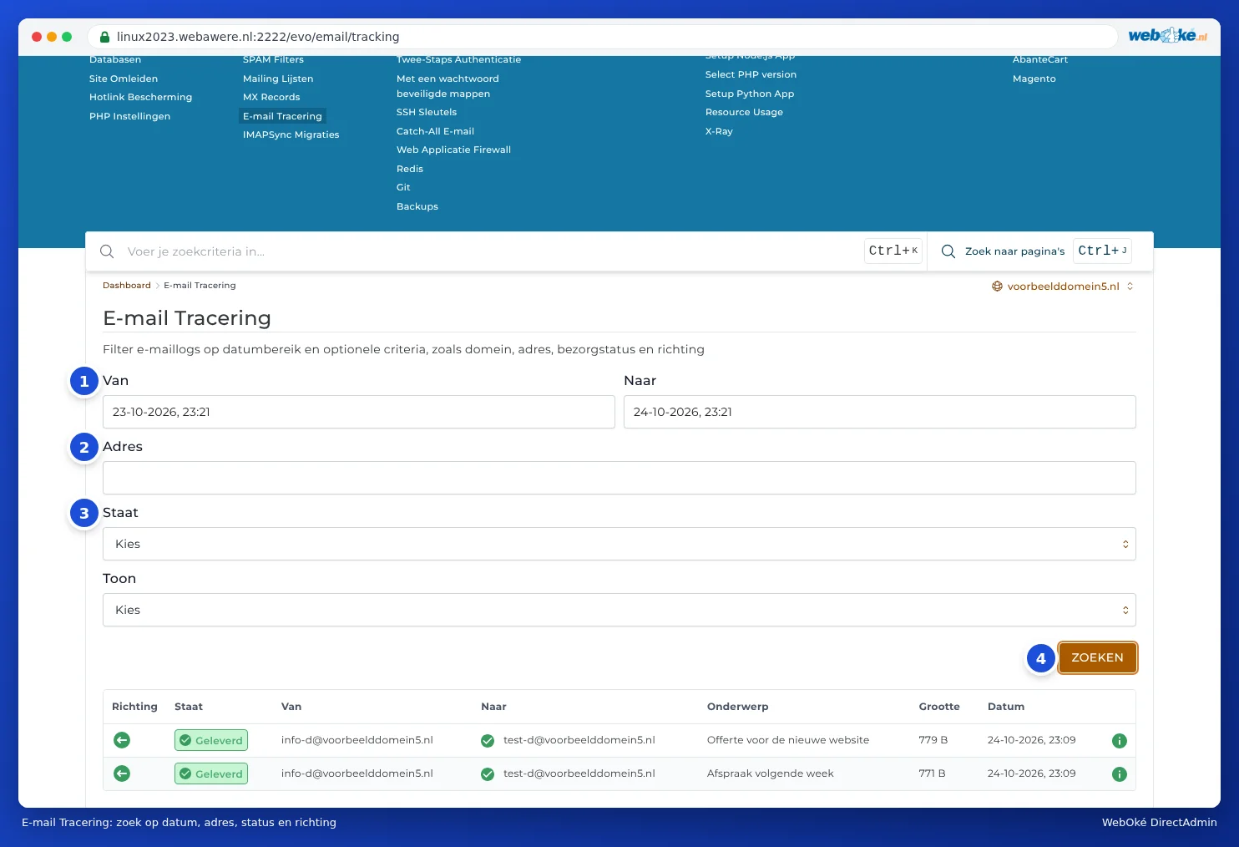The height and width of the screenshot is (847, 1239).
Task: Open Backups menu link
Action: pyautogui.click(x=417, y=206)
